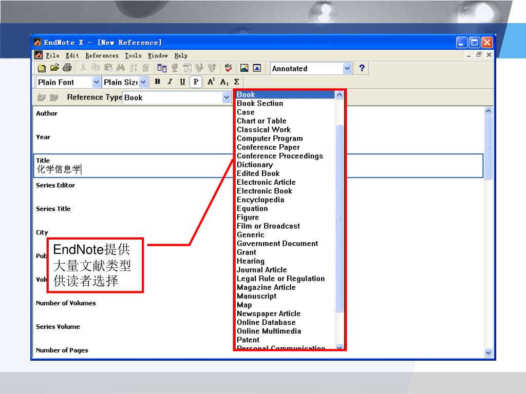Minimize the inner New Reference window
The width and height of the screenshot is (526, 394).
click(468, 55)
